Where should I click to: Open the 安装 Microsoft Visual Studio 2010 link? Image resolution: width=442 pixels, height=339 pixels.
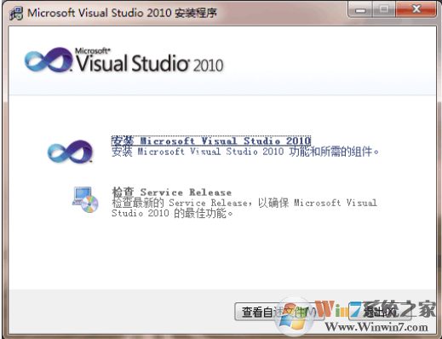[211, 141]
